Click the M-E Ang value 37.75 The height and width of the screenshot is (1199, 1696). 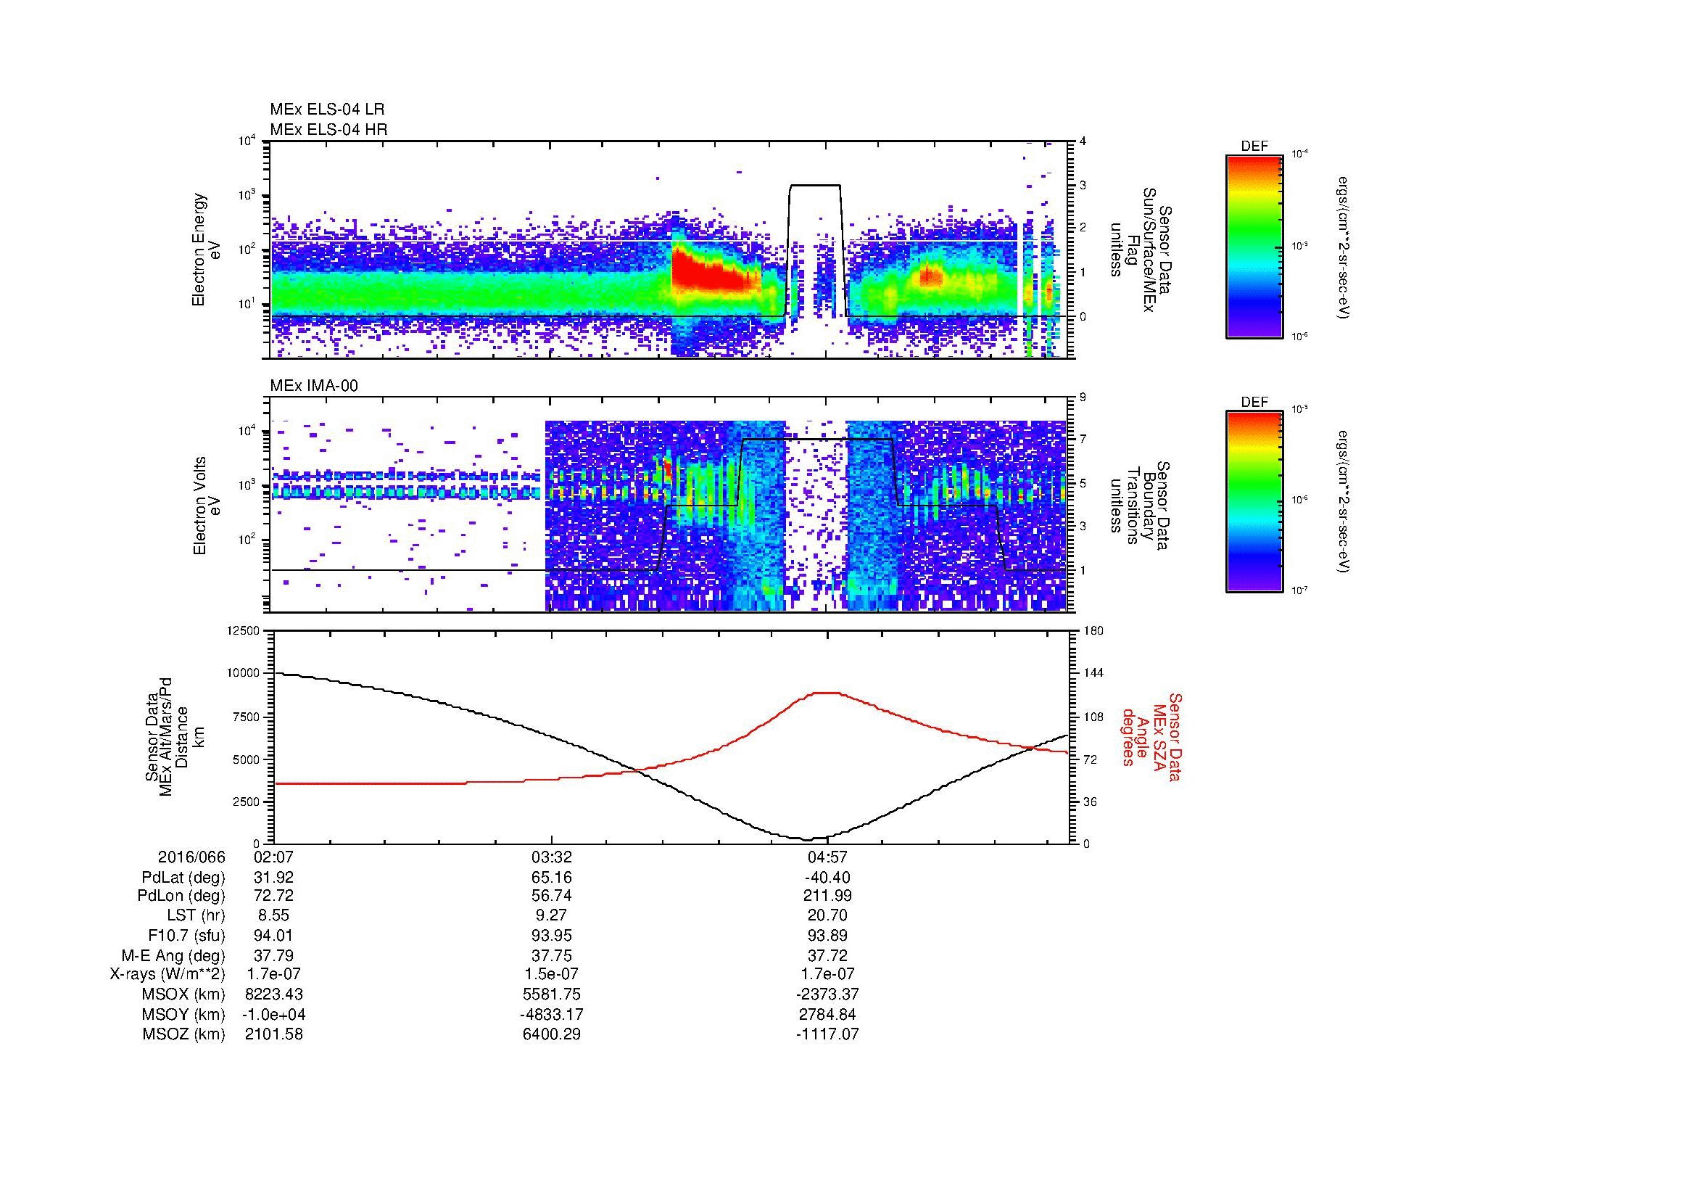coord(551,955)
